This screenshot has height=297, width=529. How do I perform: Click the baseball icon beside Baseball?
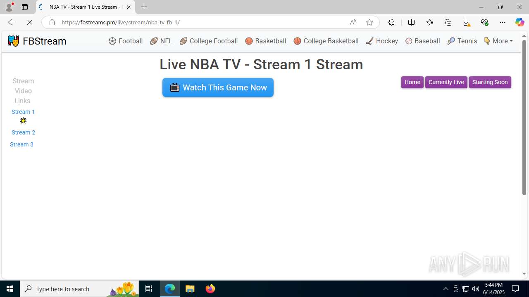pos(409,41)
